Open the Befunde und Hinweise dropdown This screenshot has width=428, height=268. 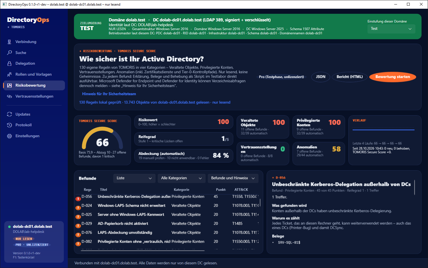233,178
